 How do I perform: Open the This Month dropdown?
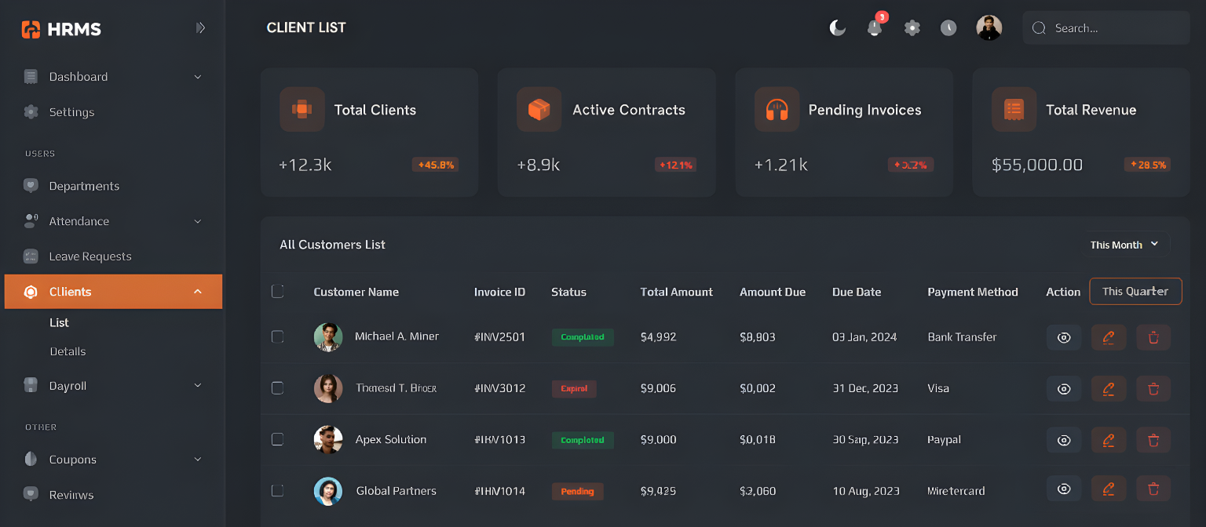[1125, 245]
